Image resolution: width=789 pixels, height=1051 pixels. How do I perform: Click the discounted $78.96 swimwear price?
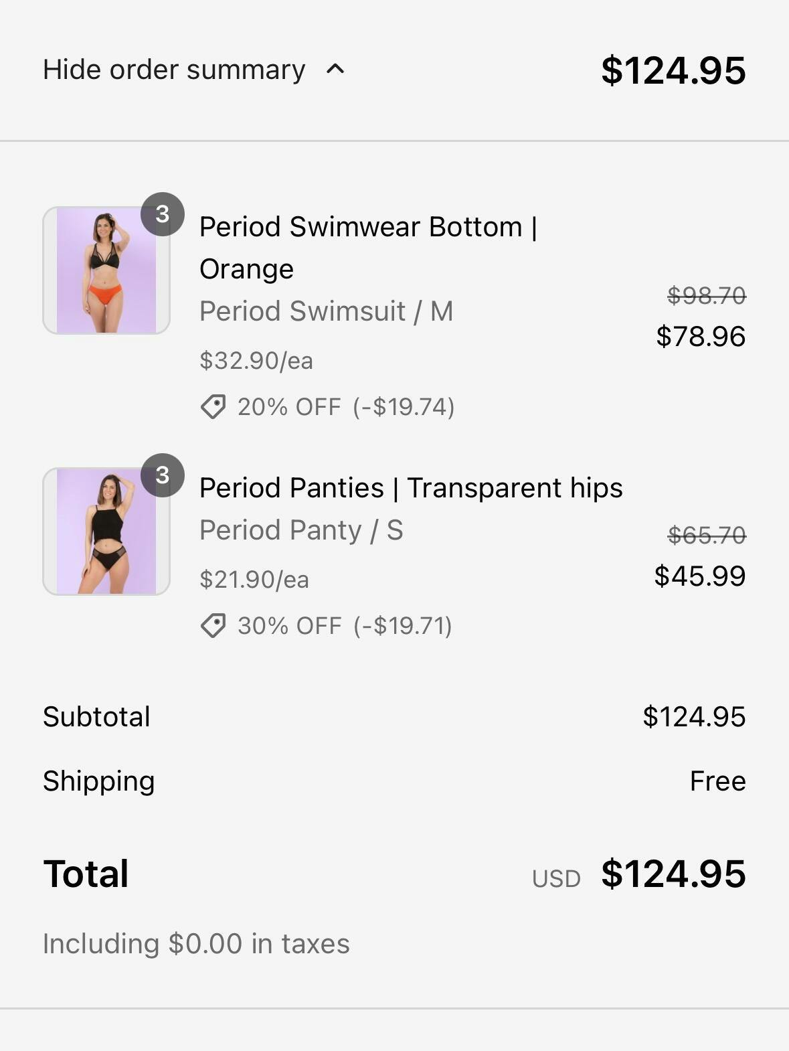click(x=700, y=336)
